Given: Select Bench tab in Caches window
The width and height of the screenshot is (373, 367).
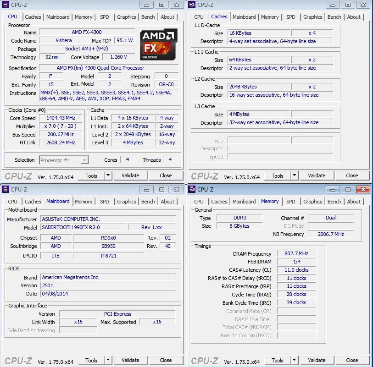Looking at the screenshot, I should point(334,17).
